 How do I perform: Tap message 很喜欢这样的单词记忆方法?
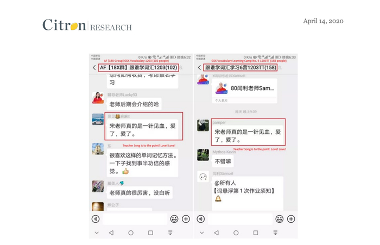(x=142, y=163)
